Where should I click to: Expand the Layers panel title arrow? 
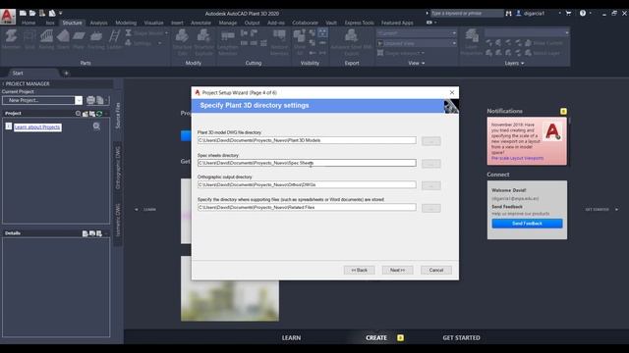pos(522,63)
